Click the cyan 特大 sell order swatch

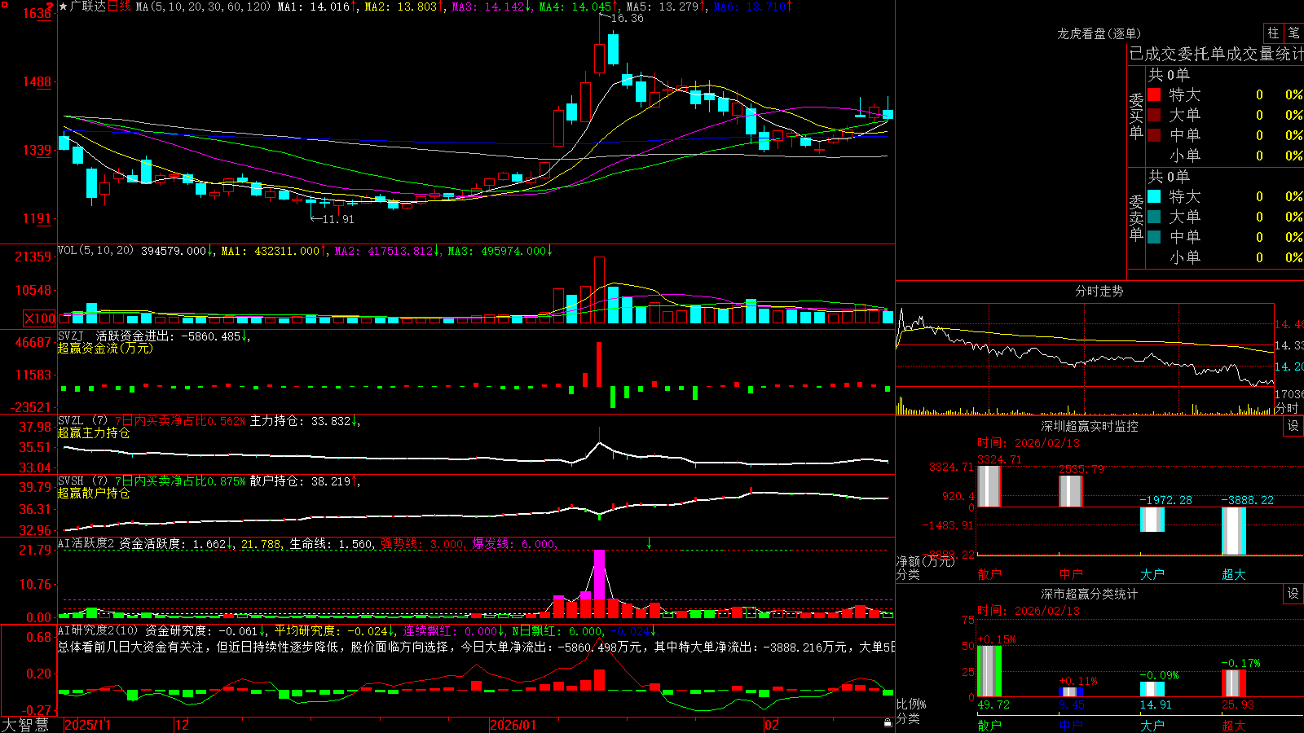1154,196
